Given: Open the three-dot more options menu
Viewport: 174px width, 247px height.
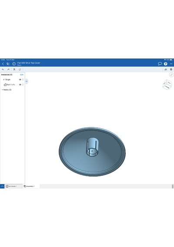Looking at the screenshot, I should (171, 64).
